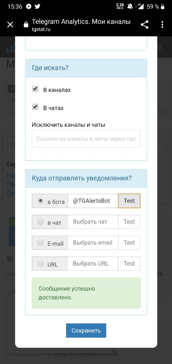Tap the tgstat.ru address text
The width and height of the screenshot is (172, 364).
pos(41,29)
